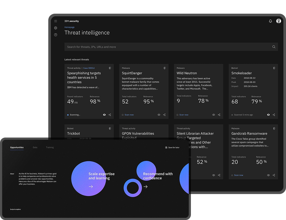Click the threat search input field

[x=166, y=47]
